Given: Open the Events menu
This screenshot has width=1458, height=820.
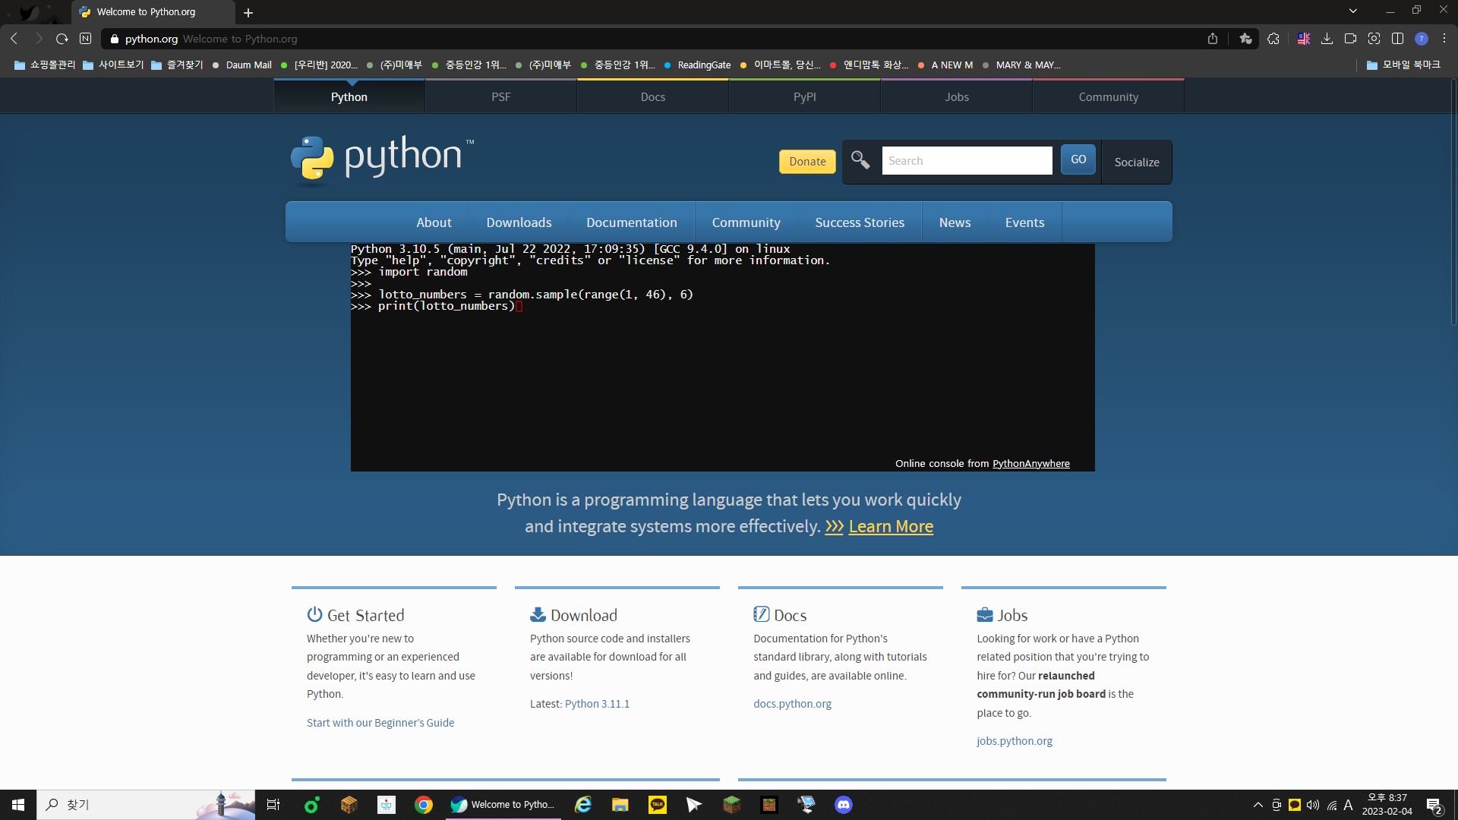Looking at the screenshot, I should click(x=1024, y=222).
